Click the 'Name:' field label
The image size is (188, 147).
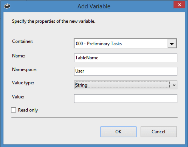19,56
